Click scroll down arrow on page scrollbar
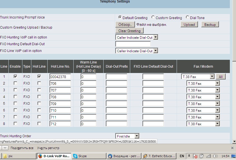This screenshot has height=160, width=236. tap(234, 141)
